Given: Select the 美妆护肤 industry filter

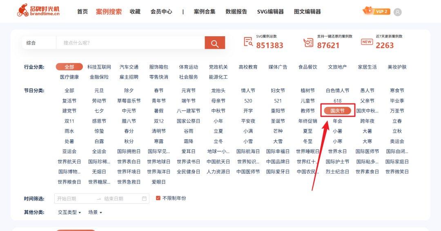Looking at the screenshot, I should click(397, 67).
